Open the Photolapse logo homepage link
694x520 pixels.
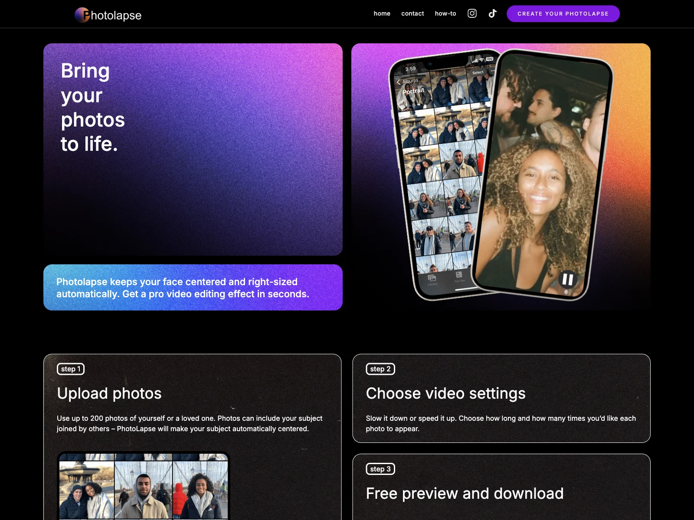[x=108, y=15]
